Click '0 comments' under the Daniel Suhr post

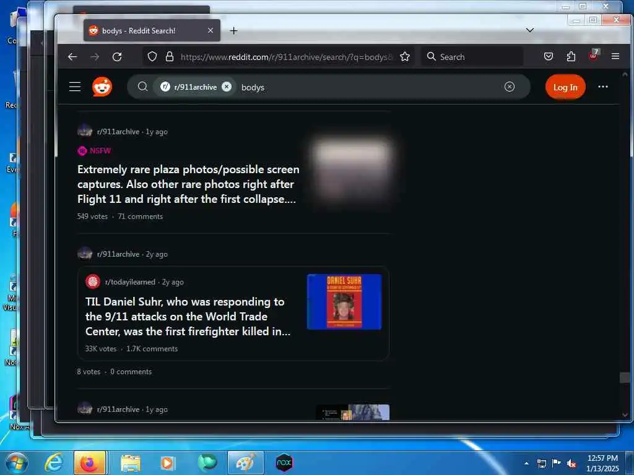pyautogui.click(x=131, y=372)
